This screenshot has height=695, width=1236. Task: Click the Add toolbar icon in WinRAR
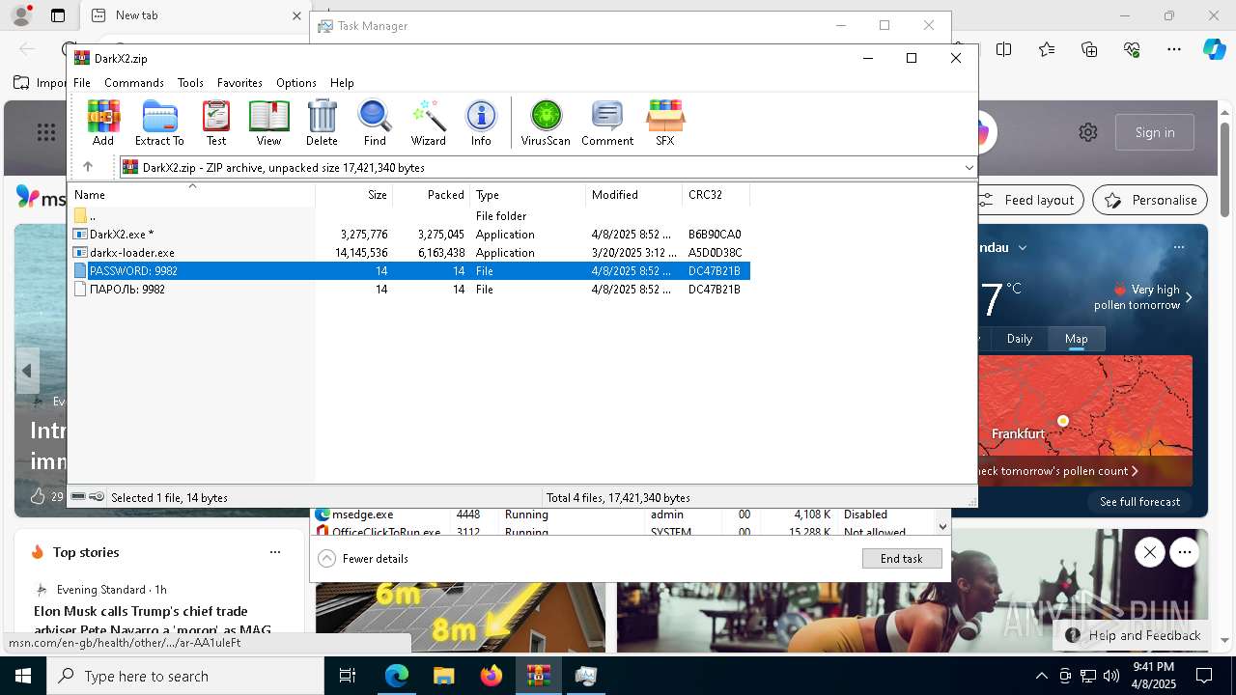click(103, 123)
